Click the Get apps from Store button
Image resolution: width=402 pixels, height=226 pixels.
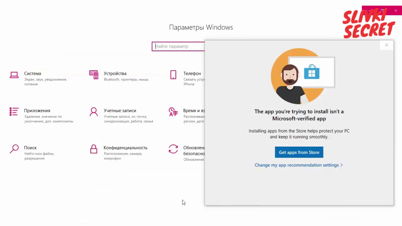pyautogui.click(x=299, y=152)
